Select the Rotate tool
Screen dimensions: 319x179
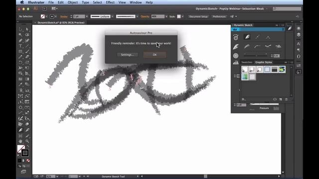pyautogui.click(x=20, y=63)
